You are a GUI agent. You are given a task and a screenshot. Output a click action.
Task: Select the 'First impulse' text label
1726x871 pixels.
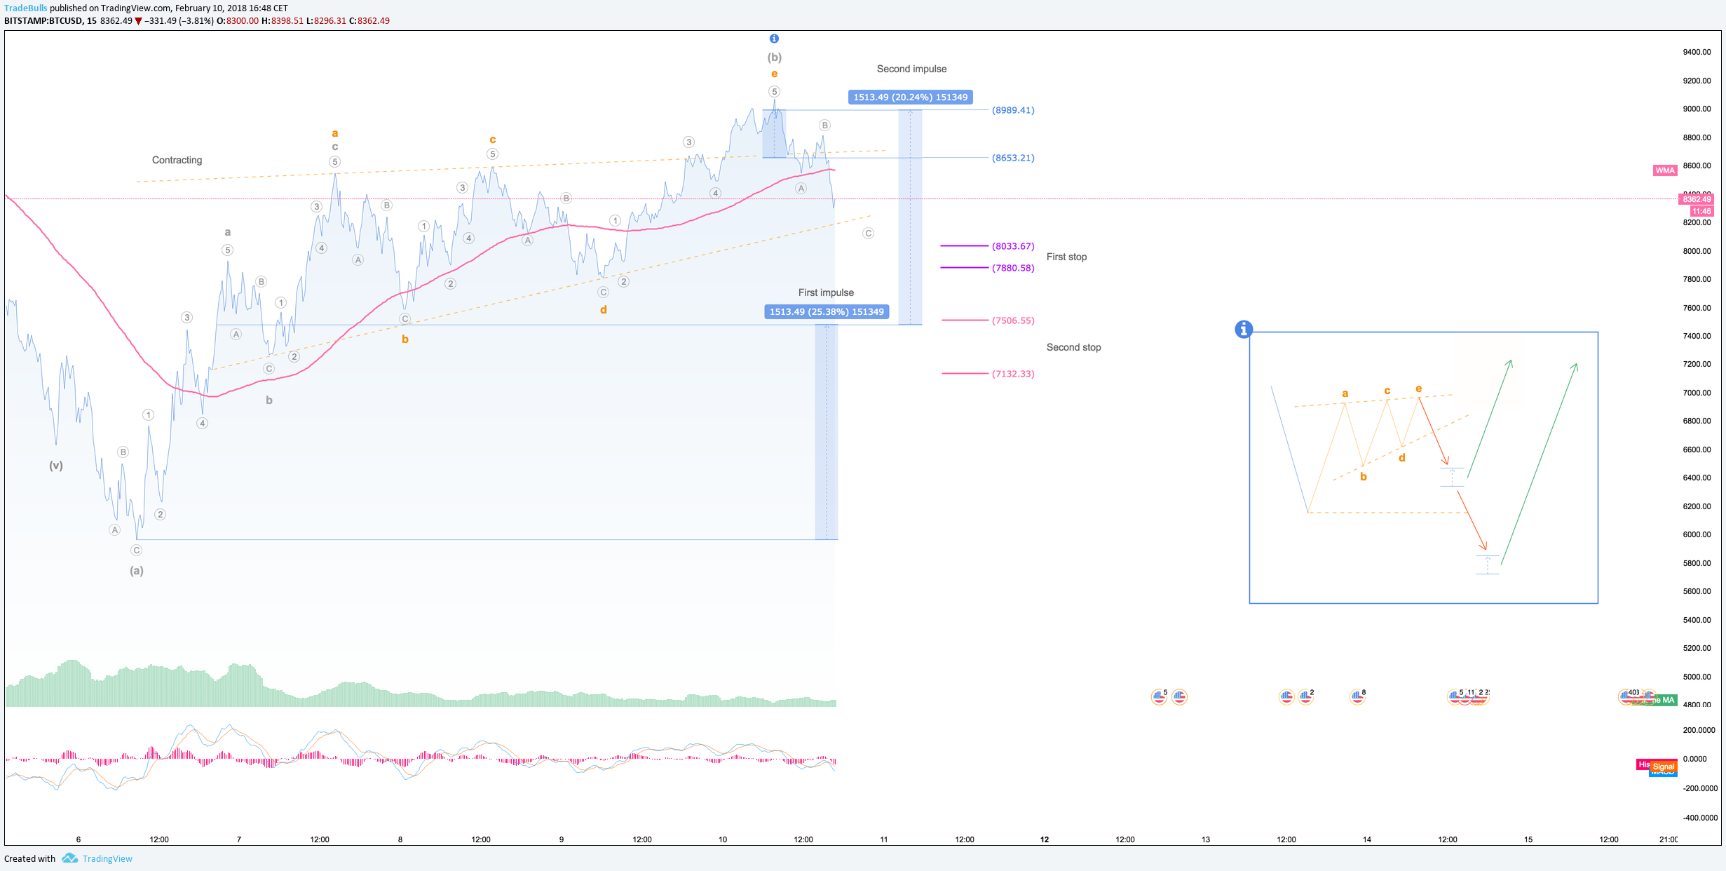coord(826,292)
